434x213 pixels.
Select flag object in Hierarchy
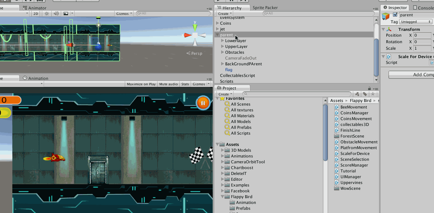pyautogui.click(x=228, y=70)
